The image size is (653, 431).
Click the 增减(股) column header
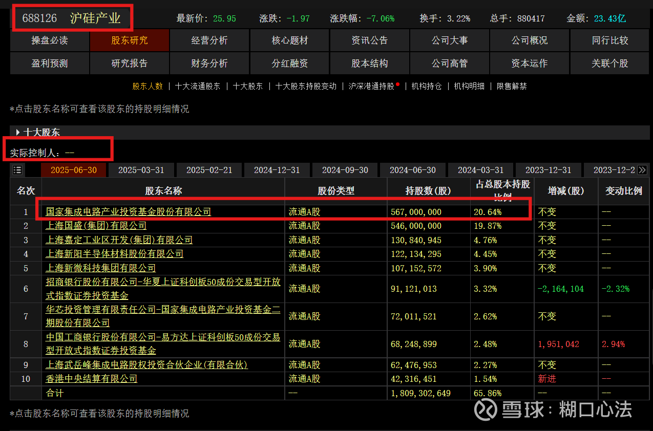tap(566, 191)
